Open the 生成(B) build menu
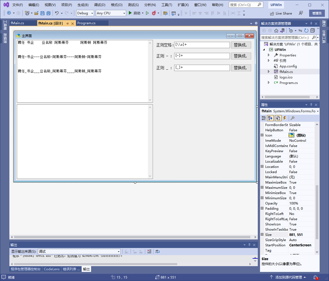The height and width of the screenshot is (281, 329). (83, 5)
